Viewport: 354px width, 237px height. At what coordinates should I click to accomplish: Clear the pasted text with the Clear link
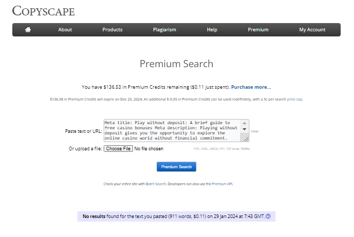click(x=254, y=131)
